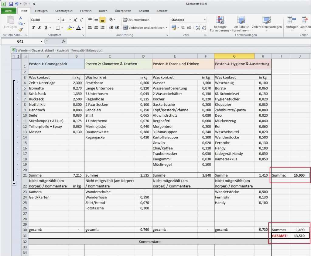The width and height of the screenshot is (311, 256).
Task: Open Schriftart dialog launcher
Action: pyautogui.click(x=83, y=35)
